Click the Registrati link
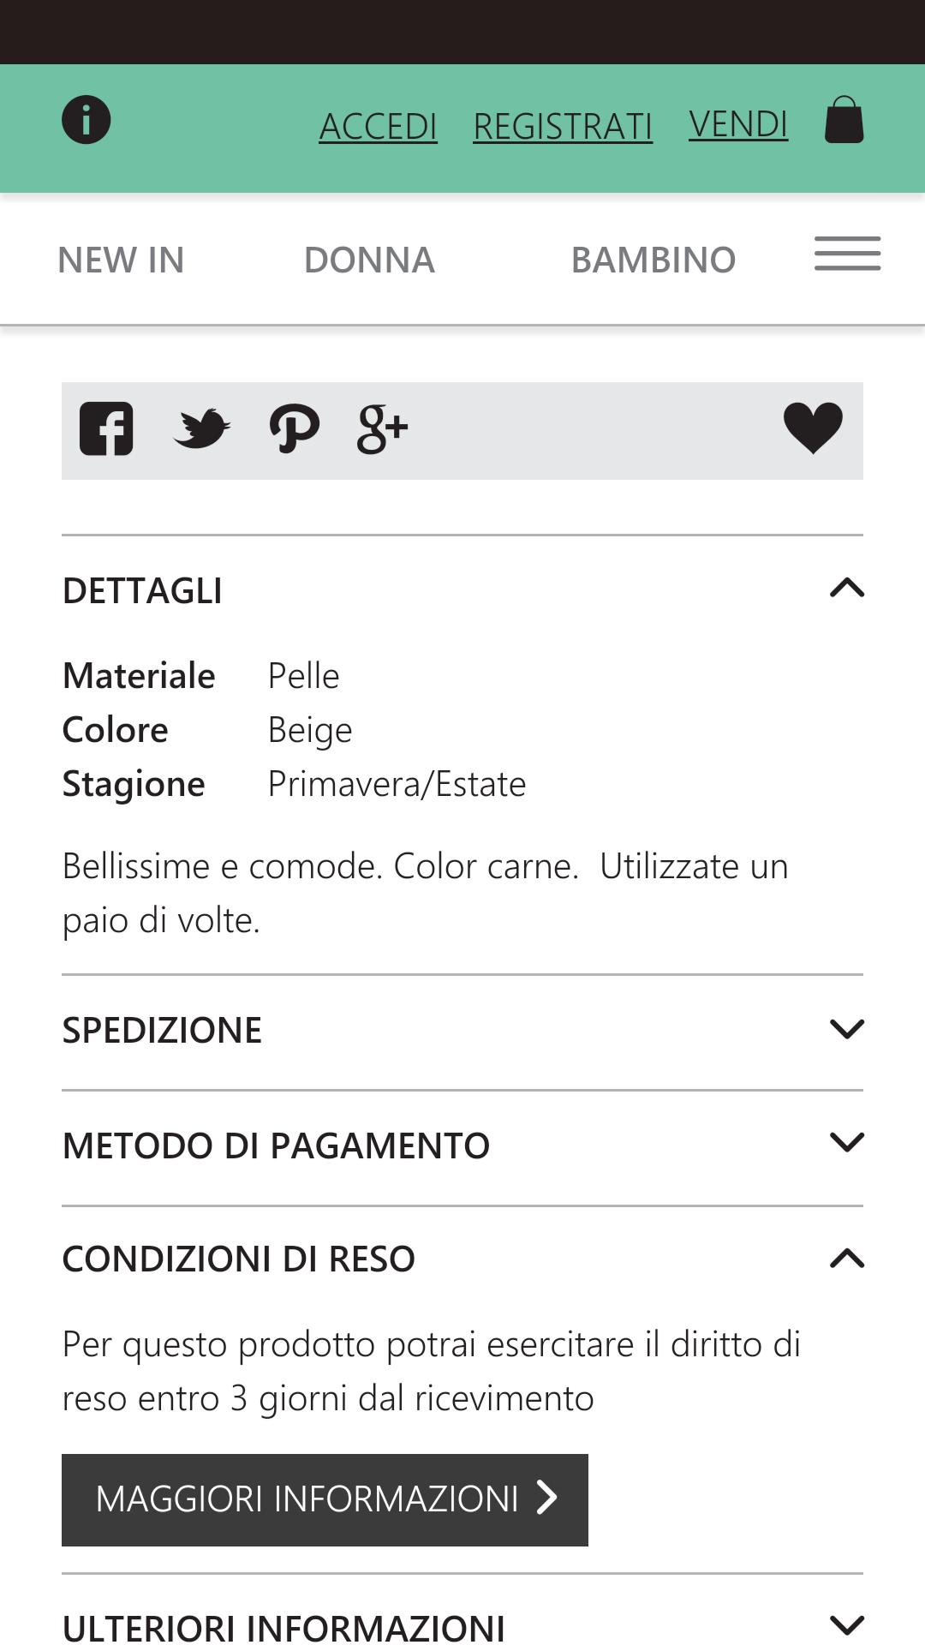The width and height of the screenshot is (925, 1645). point(562,124)
